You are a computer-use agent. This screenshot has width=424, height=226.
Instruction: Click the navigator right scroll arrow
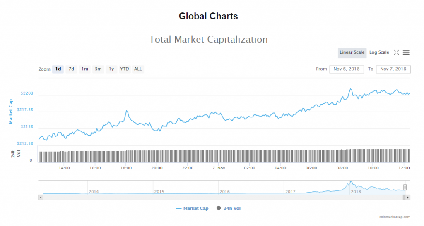click(408, 197)
